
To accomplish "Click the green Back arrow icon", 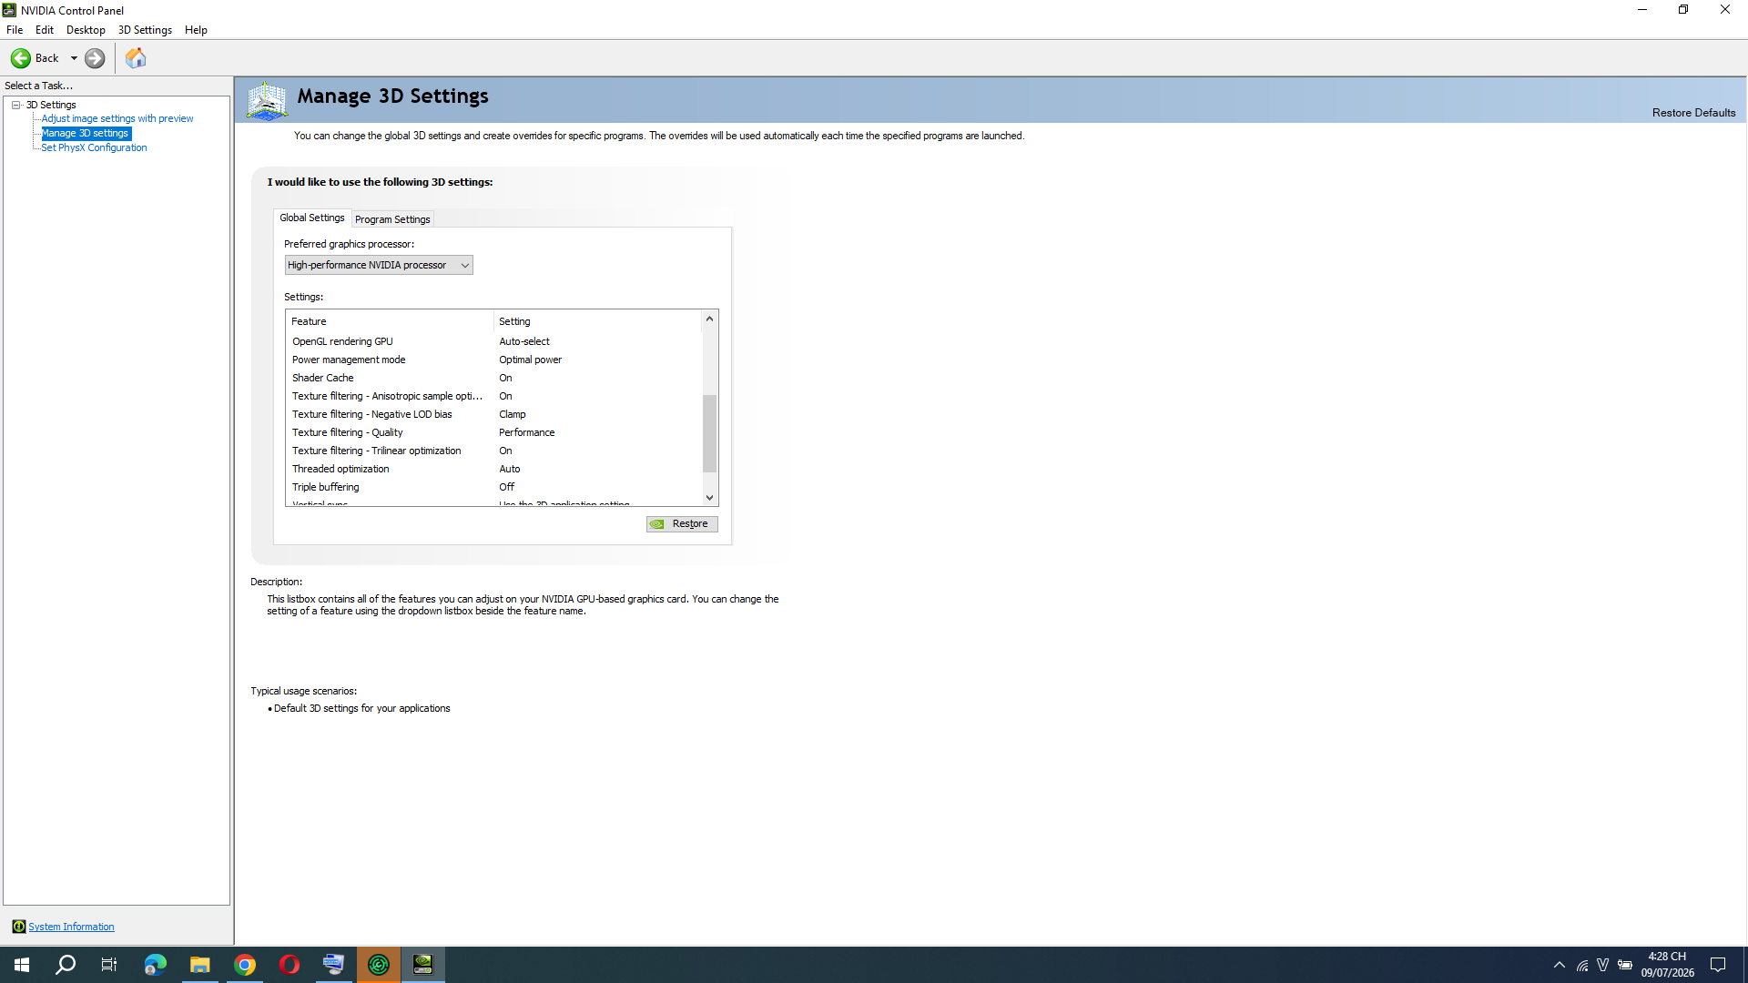I will click(x=21, y=58).
